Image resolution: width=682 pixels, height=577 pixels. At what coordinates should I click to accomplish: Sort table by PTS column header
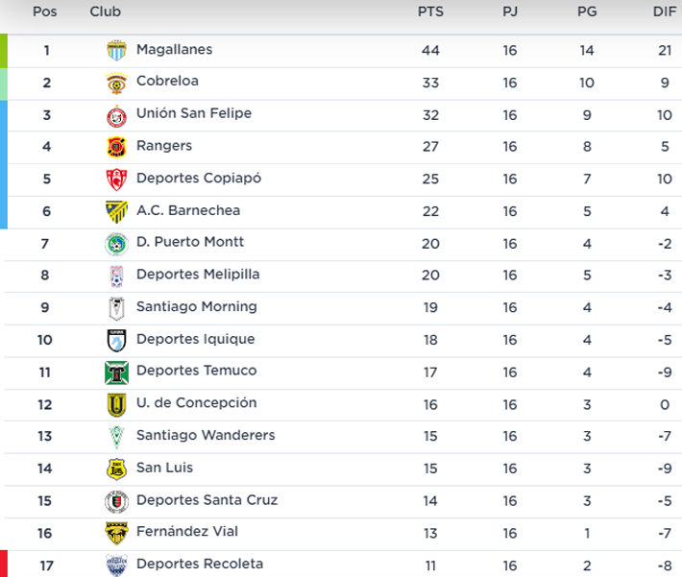click(430, 12)
